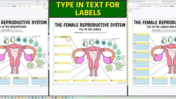Screen dimensions: 176x99
Task: Select the '8. Cervix' label in left window
Action: pyautogui.click(x=21, y=78)
